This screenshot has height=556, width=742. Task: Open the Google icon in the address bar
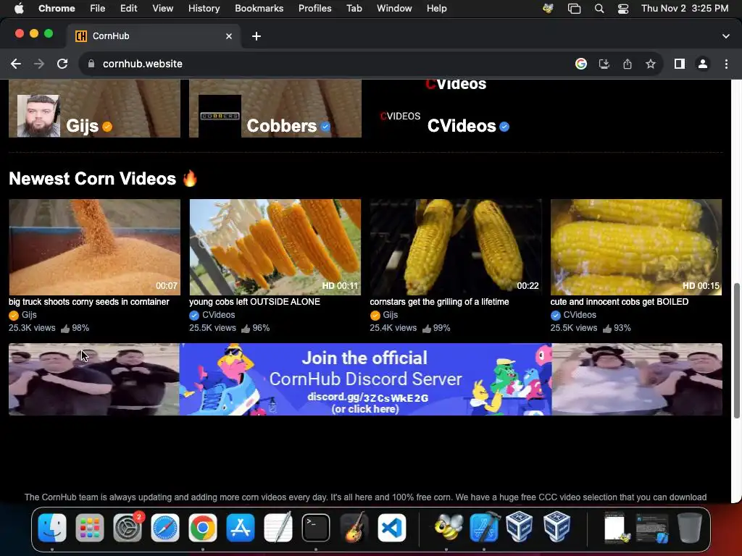pos(581,64)
